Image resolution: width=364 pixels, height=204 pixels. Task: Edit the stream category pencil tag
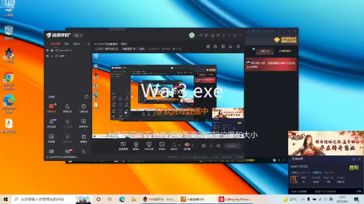point(106,49)
